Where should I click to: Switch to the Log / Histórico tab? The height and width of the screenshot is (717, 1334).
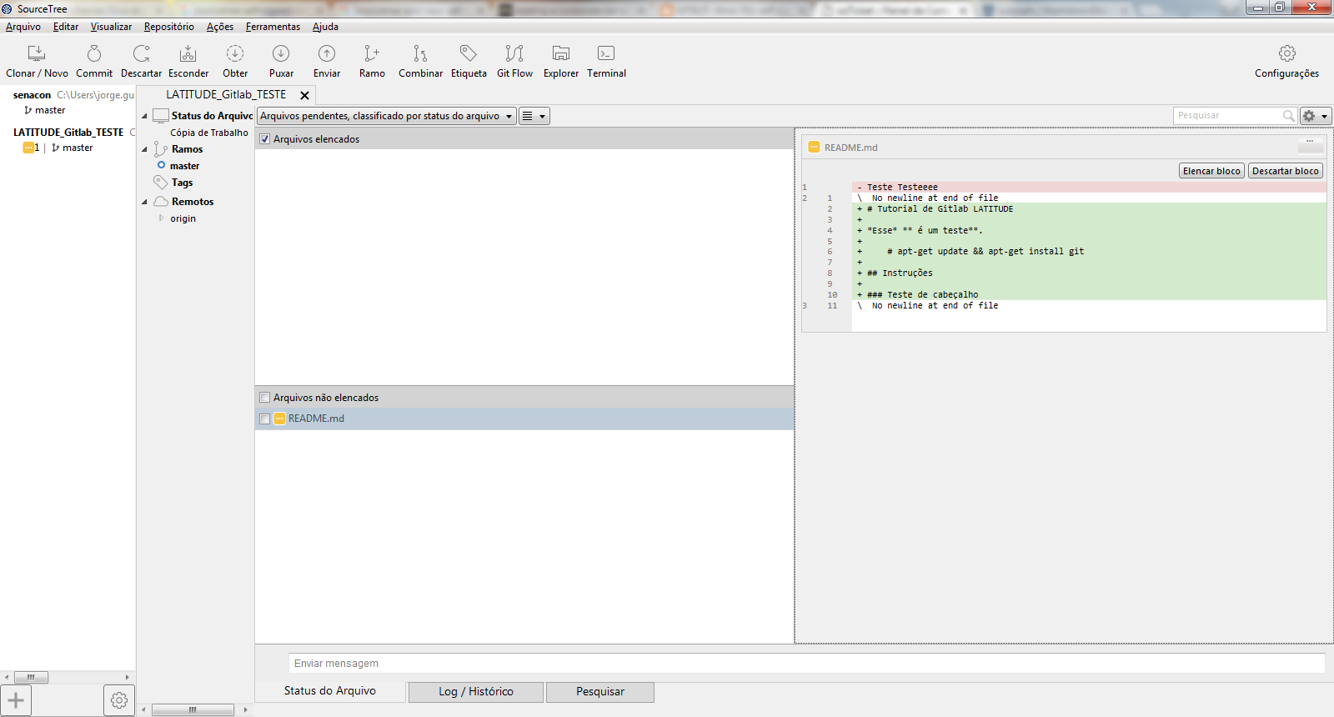(x=475, y=692)
